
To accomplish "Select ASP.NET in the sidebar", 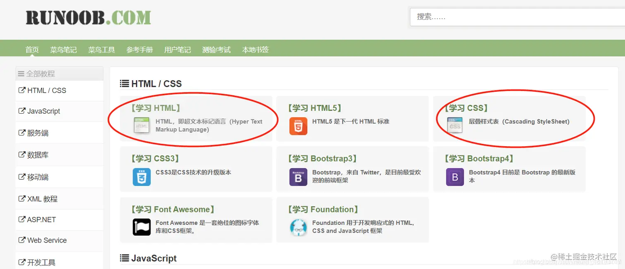I will pos(60,219).
